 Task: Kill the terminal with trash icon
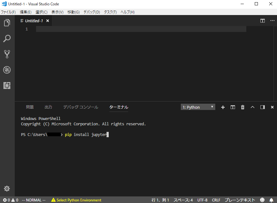(x=243, y=107)
